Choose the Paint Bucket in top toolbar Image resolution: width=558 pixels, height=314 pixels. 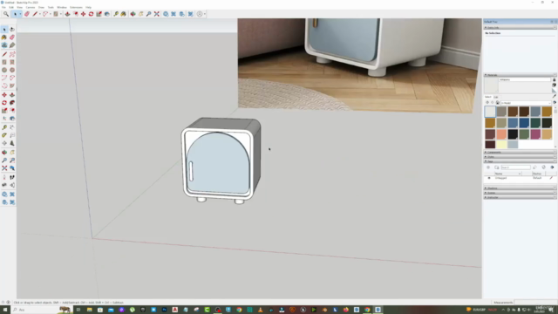124,14
